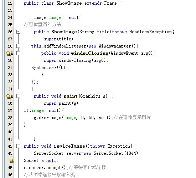
Task: Collapse the windowClosing method fold
Action: point(18,53)
